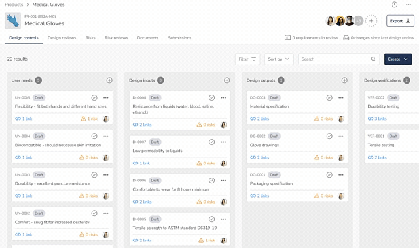Open the 1 link on UN-0005
The height and width of the screenshot is (248, 419).
(x=24, y=119)
